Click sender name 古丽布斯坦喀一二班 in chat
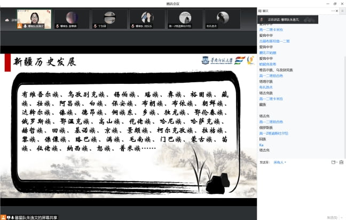 tap(274, 41)
